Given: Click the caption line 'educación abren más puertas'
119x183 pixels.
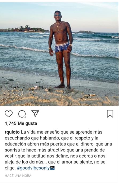Looking at the screenshot, I should 35,144.
